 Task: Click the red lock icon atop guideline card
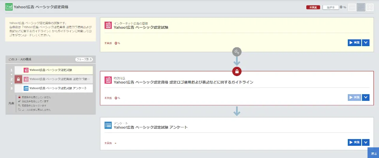tap(237, 71)
